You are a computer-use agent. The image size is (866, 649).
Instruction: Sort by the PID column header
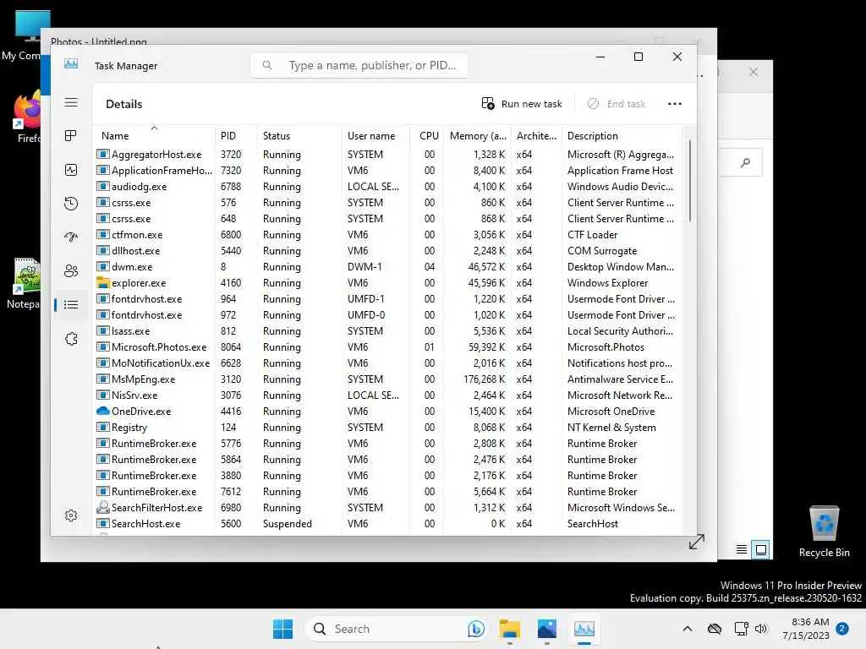pyautogui.click(x=236, y=135)
